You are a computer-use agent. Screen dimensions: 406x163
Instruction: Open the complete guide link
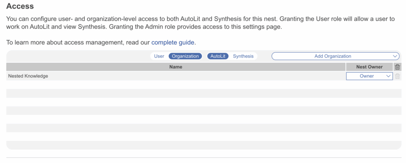[x=173, y=42]
